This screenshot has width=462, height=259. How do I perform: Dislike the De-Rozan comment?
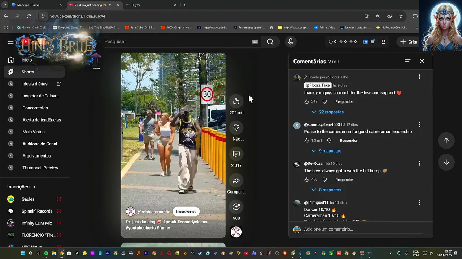(x=324, y=180)
